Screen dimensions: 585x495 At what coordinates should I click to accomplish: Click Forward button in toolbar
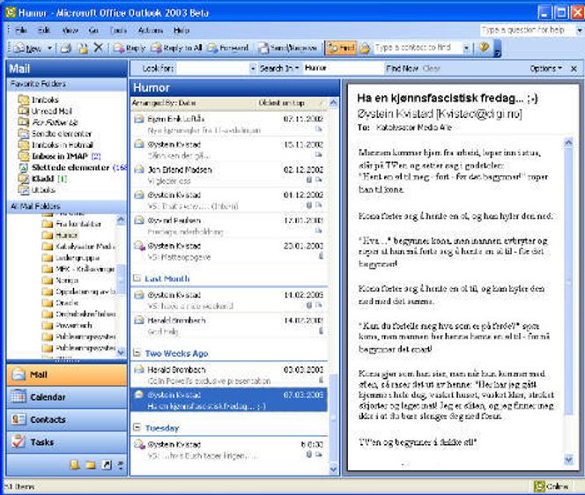tap(227, 48)
